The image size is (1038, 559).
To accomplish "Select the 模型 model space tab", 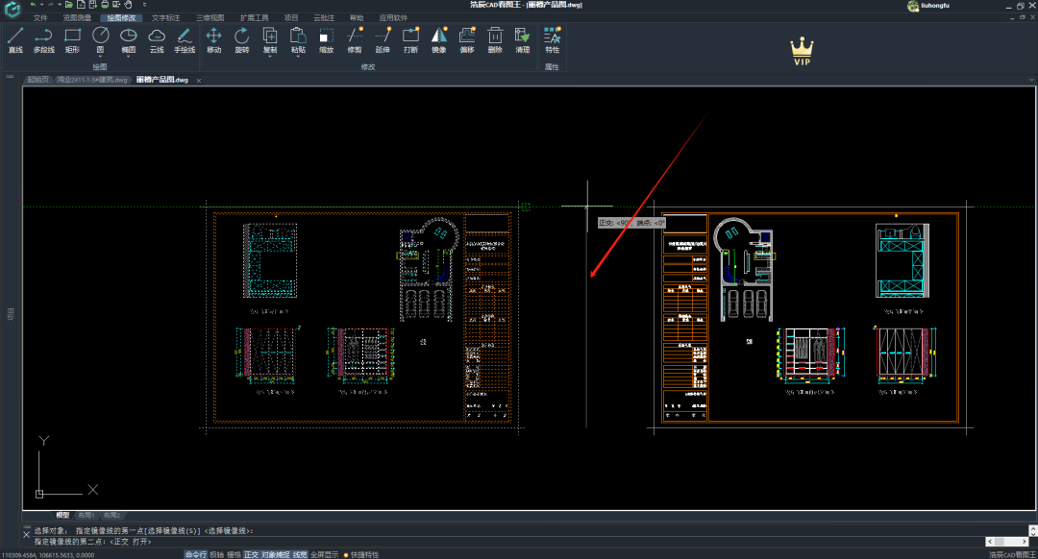I will tap(62, 515).
